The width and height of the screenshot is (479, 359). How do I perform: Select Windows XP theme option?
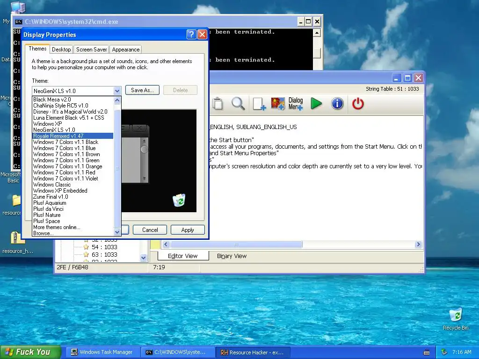tap(73, 124)
